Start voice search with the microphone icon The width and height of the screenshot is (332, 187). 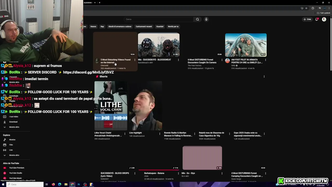click(x=206, y=19)
